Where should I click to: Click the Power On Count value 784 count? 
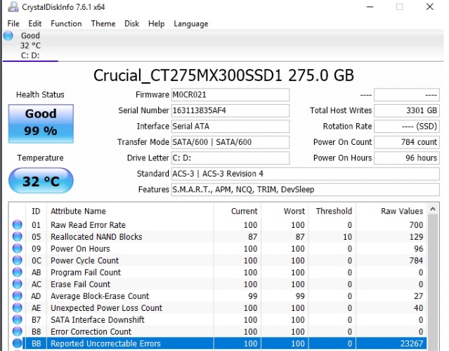click(x=407, y=142)
